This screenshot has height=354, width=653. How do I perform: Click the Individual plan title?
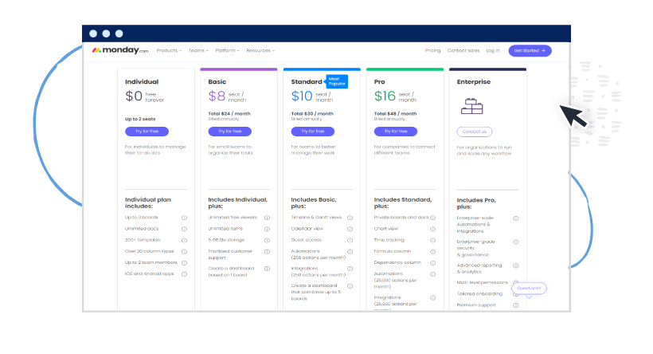[142, 82]
